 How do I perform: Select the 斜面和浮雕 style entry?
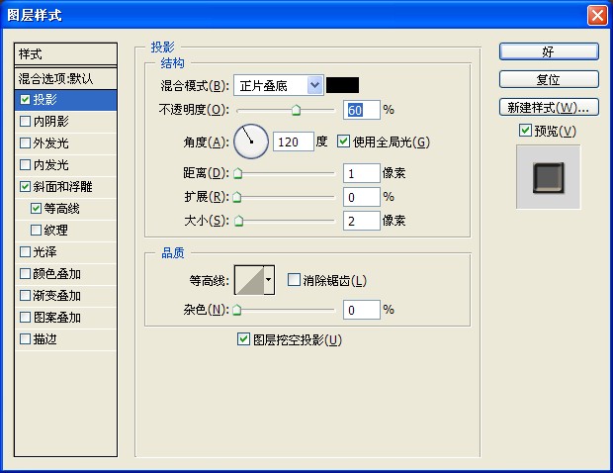tap(63, 186)
